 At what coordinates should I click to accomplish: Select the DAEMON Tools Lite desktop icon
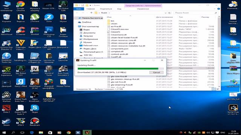pyautogui.click(x=6, y=58)
